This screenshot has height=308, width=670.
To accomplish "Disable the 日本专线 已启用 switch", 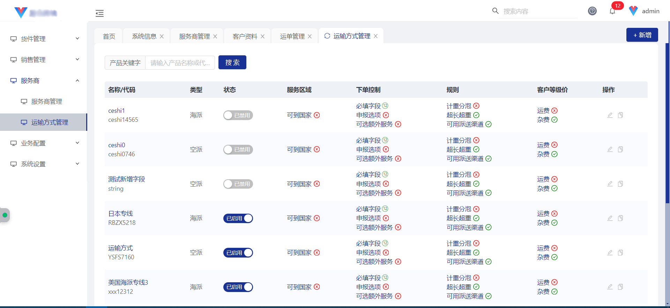I will pos(238,218).
